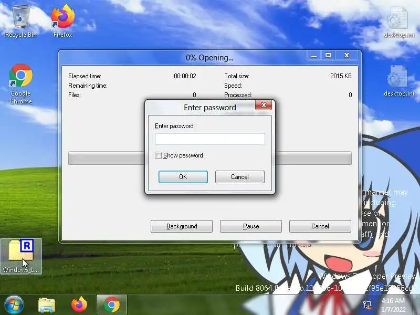The image size is (420, 315).
Task: Select the lower desktop.ini file icon
Action: (398, 81)
